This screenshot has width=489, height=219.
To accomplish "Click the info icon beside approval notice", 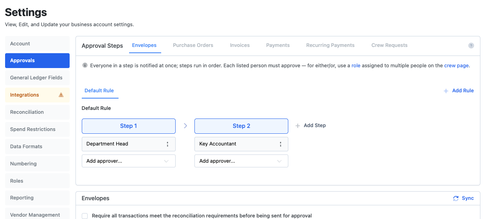I will 85,65.
